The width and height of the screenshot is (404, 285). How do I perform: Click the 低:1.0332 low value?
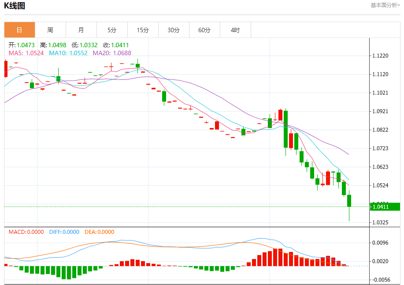coord(85,45)
